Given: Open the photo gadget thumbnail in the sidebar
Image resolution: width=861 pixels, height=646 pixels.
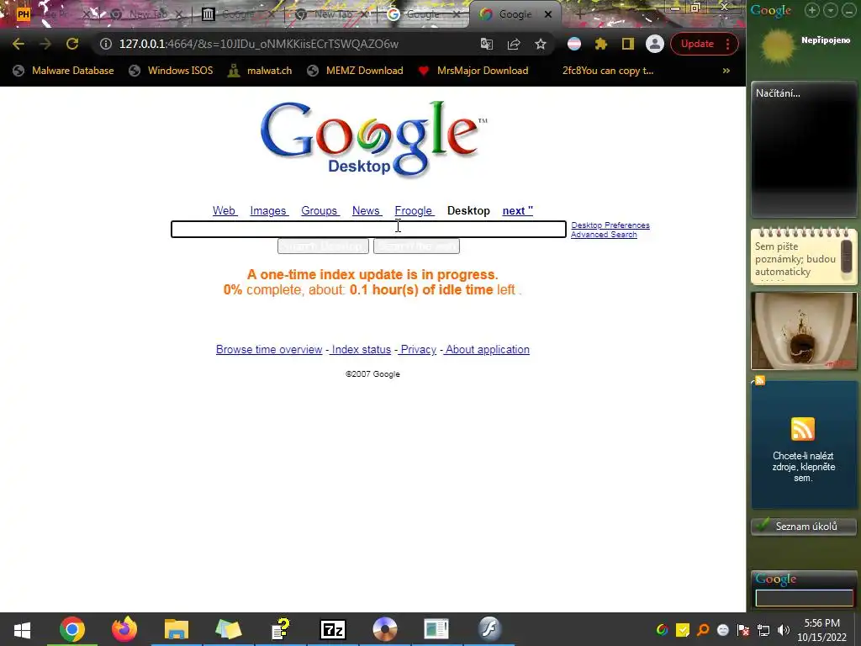Looking at the screenshot, I should click(x=803, y=331).
